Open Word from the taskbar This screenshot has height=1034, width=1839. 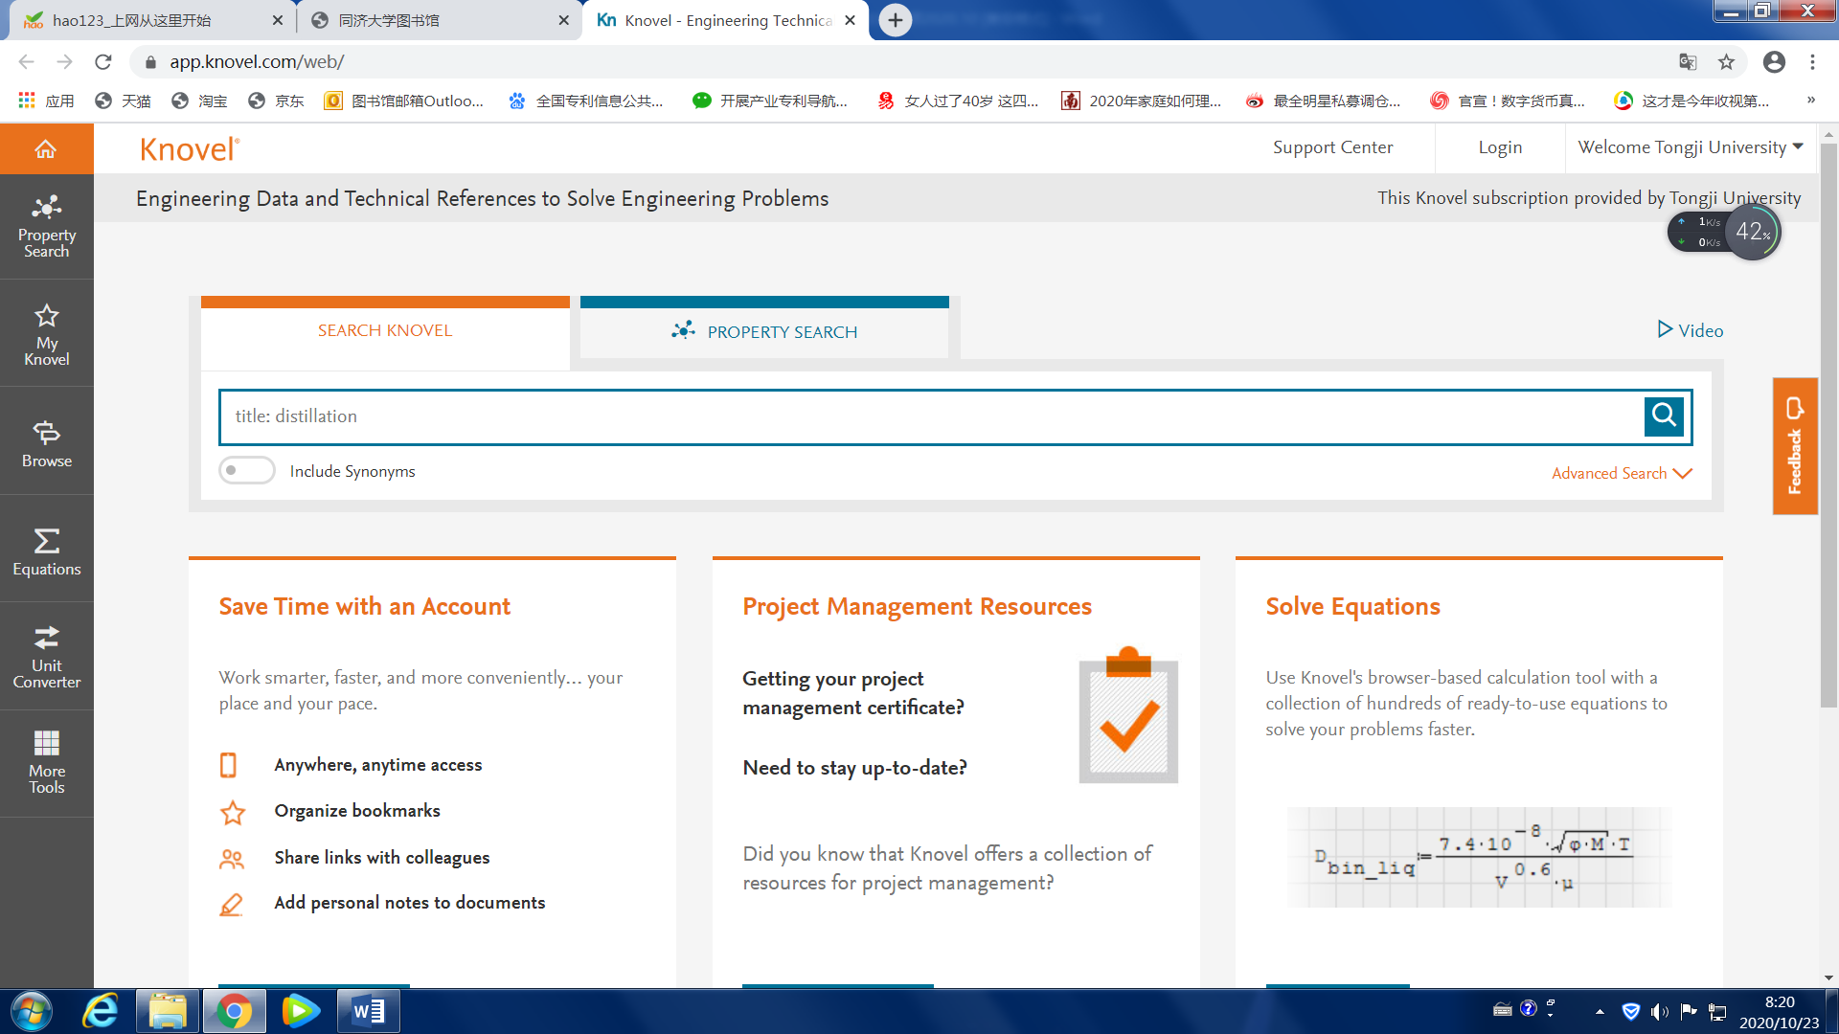pyautogui.click(x=368, y=1011)
